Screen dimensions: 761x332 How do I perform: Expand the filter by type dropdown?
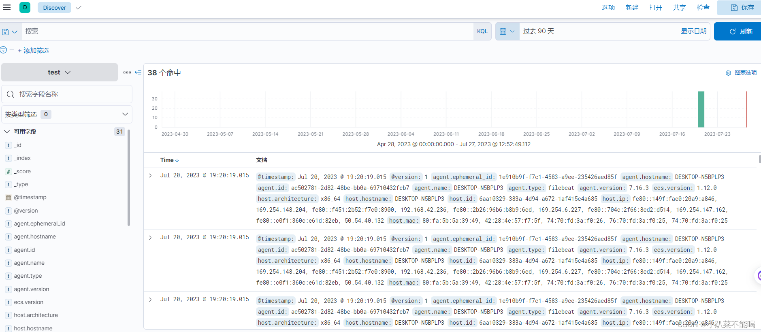[x=67, y=114]
